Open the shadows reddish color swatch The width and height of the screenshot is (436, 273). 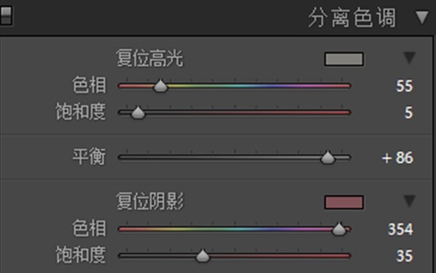coord(344,202)
